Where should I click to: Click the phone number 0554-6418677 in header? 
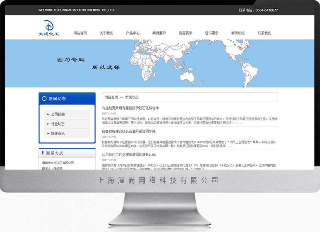pyautogui.click(x=266, y=10)
